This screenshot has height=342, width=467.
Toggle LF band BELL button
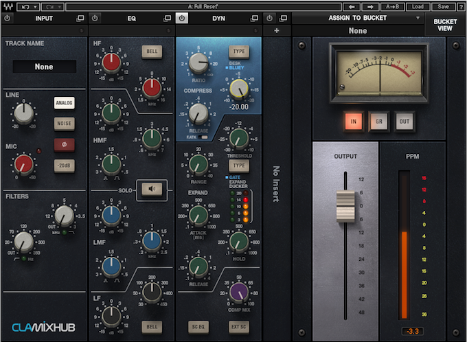[x=152, y=327]
